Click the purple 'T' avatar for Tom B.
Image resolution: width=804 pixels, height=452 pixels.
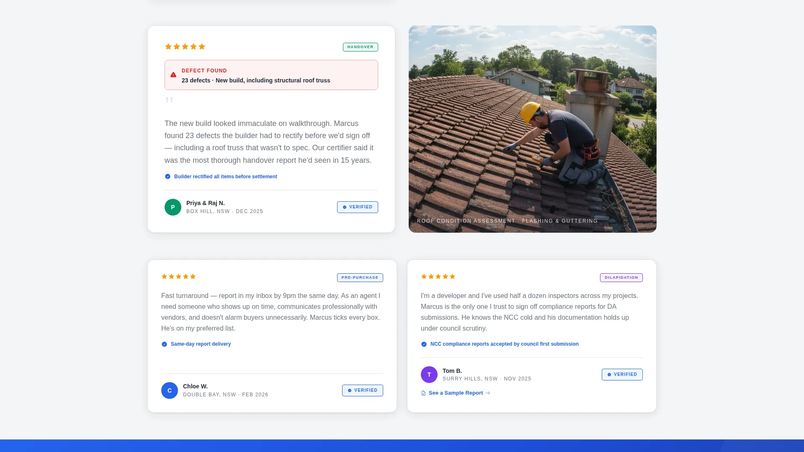click(x=429, y=375)
